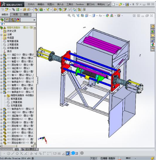Open the 工具(T) menu
Viewport: 159px width, 160px height.
[x=70, y=4]
